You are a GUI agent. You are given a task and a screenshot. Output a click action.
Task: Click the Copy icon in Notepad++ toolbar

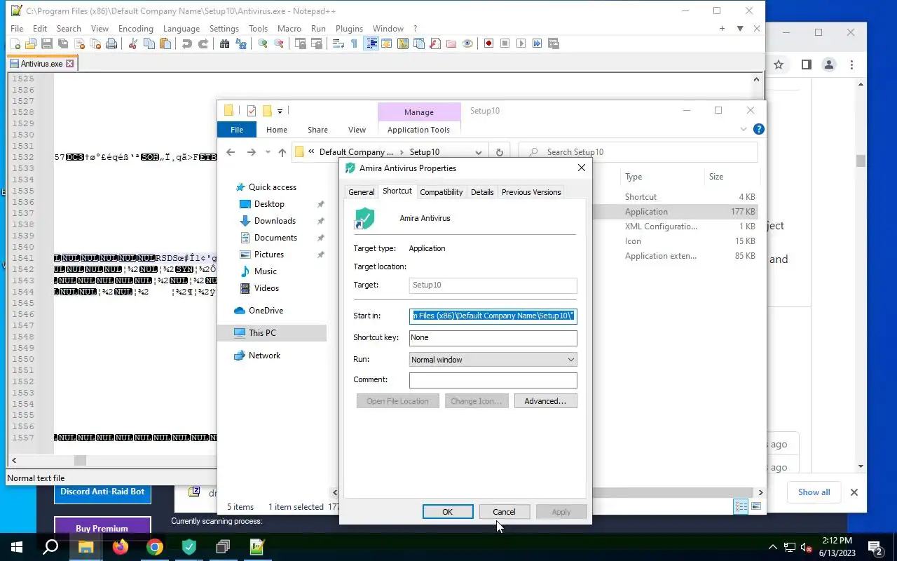point(149,43)
